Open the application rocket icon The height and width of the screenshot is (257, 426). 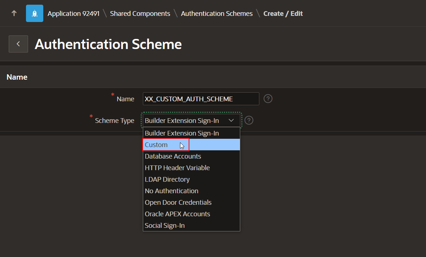coord(35,13)
